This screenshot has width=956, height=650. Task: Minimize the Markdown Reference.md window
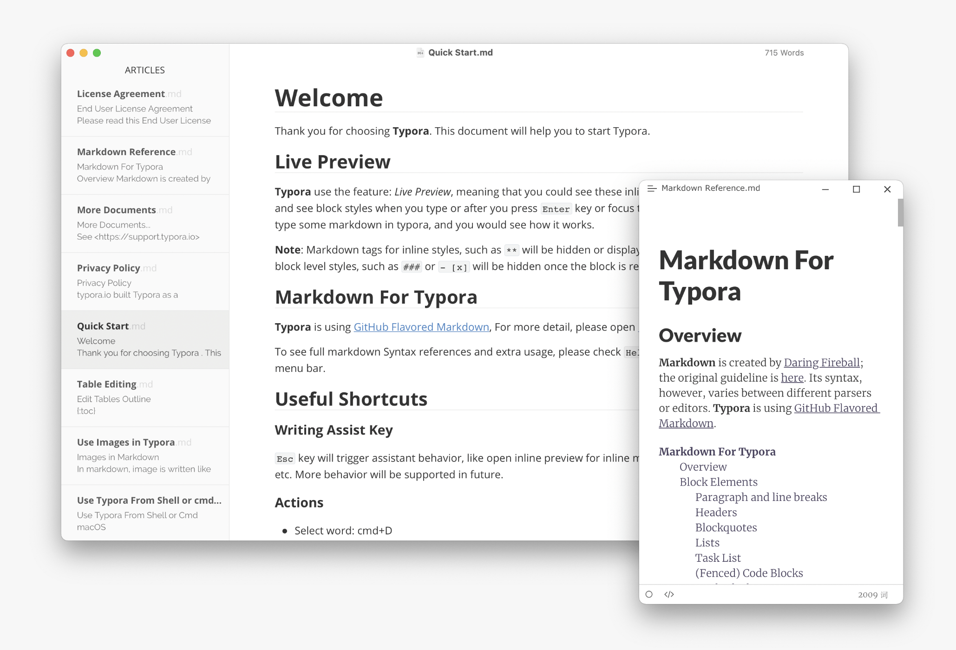coord(825,189)
